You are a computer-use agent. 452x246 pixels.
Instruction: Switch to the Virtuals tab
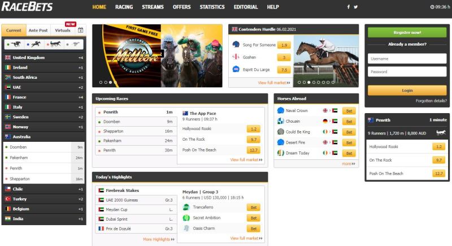pyautogui.click(x=63, y=30)
